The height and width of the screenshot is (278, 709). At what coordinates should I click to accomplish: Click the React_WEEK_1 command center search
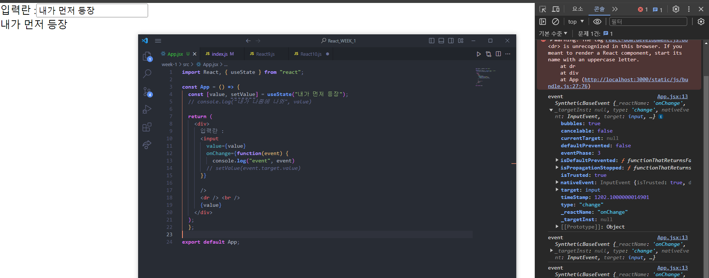[x=339, y=41]
